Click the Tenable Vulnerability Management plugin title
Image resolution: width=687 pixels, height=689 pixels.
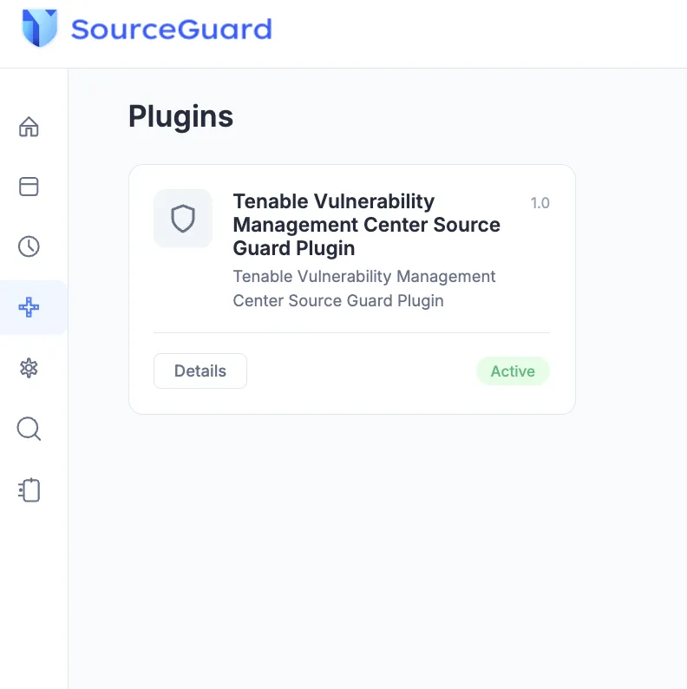coord(366,225)
